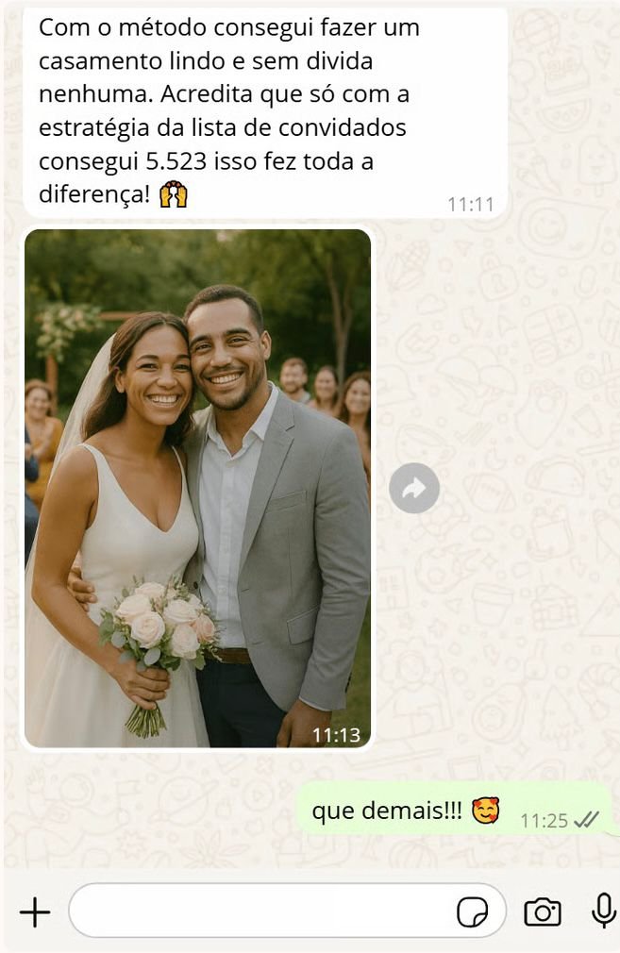Open the plus attachment menu
Viewport: 620px width, 953px height.
[x=35, y=912]
